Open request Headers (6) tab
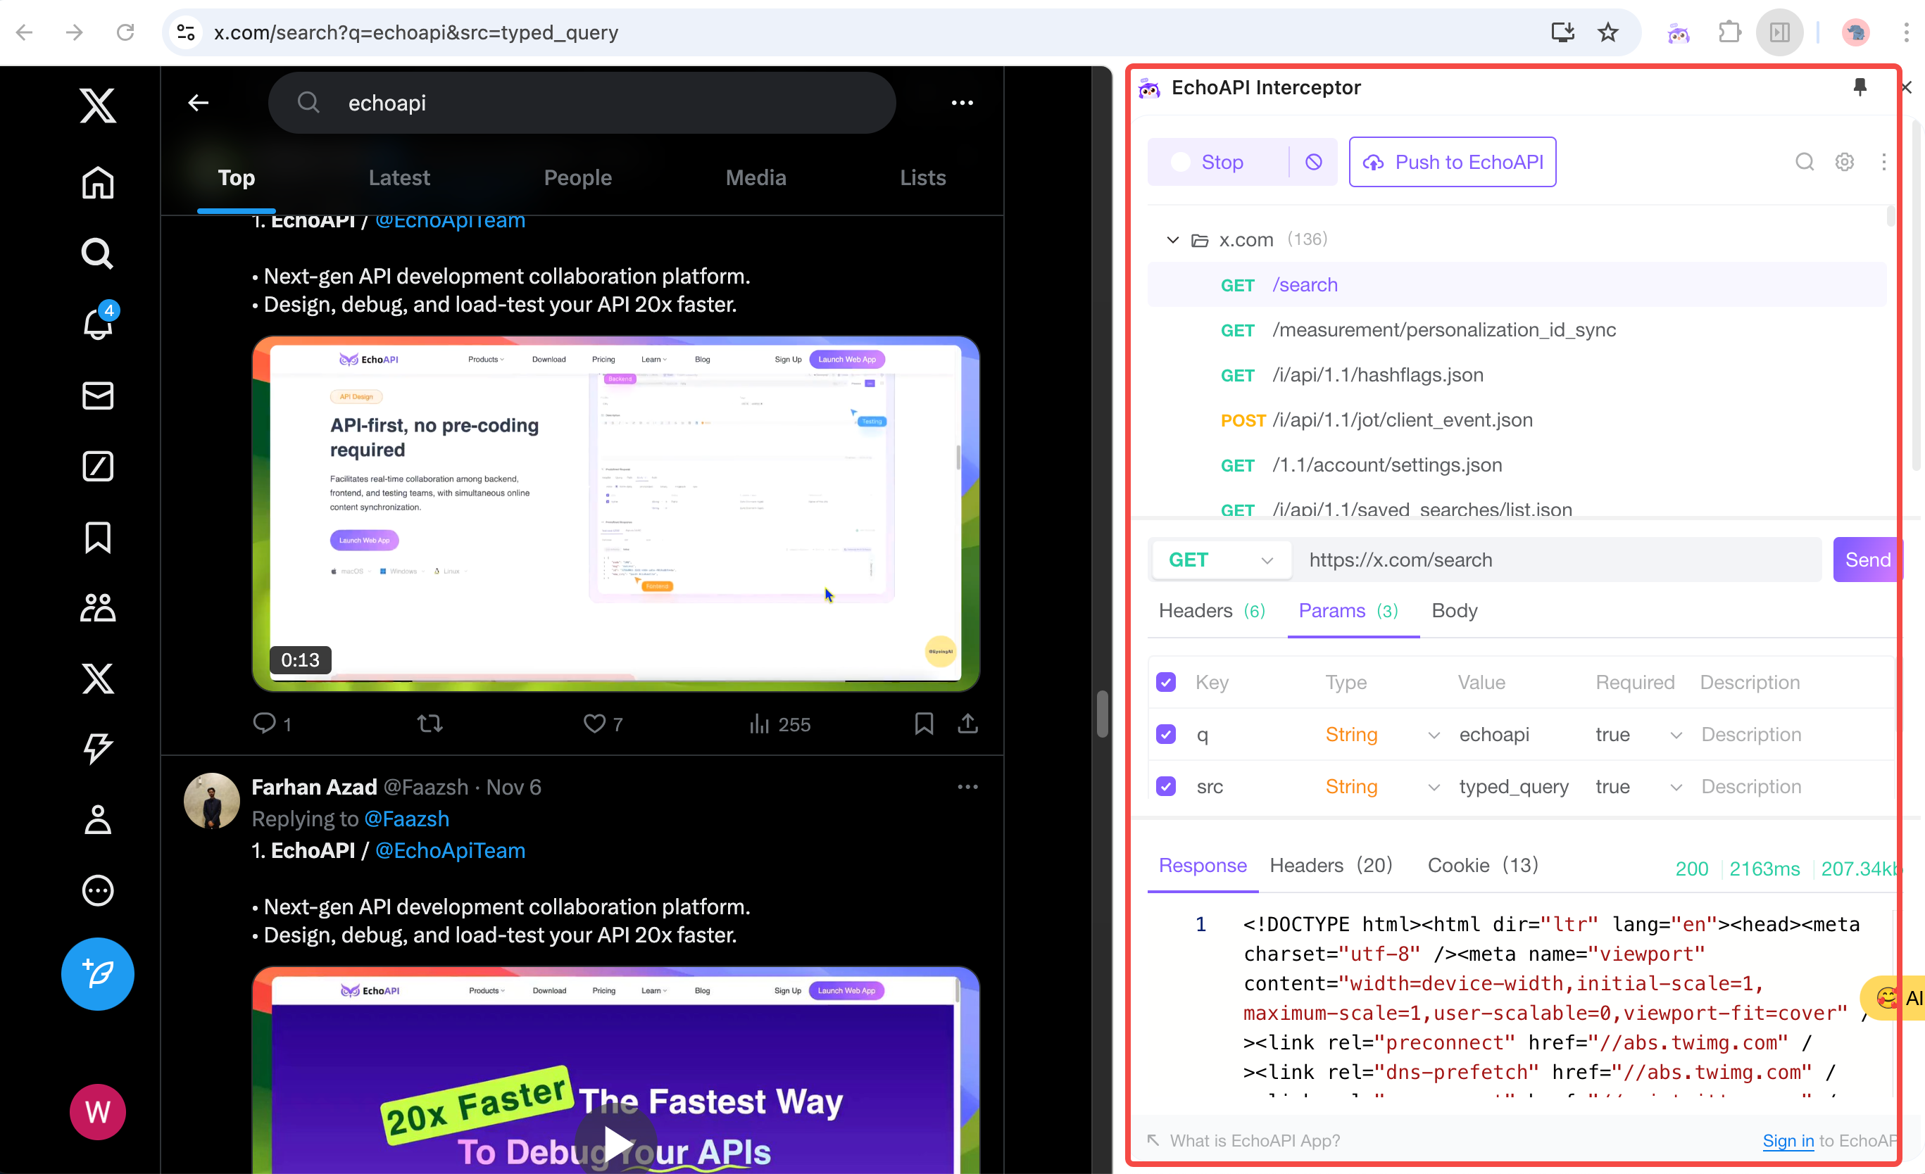The width and height of the screenshot is (1925, 1174). tap(1211, 610)
